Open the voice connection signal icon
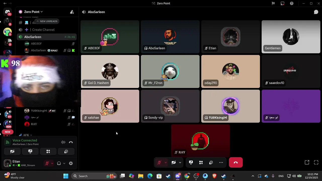 [x=8, y=142]
